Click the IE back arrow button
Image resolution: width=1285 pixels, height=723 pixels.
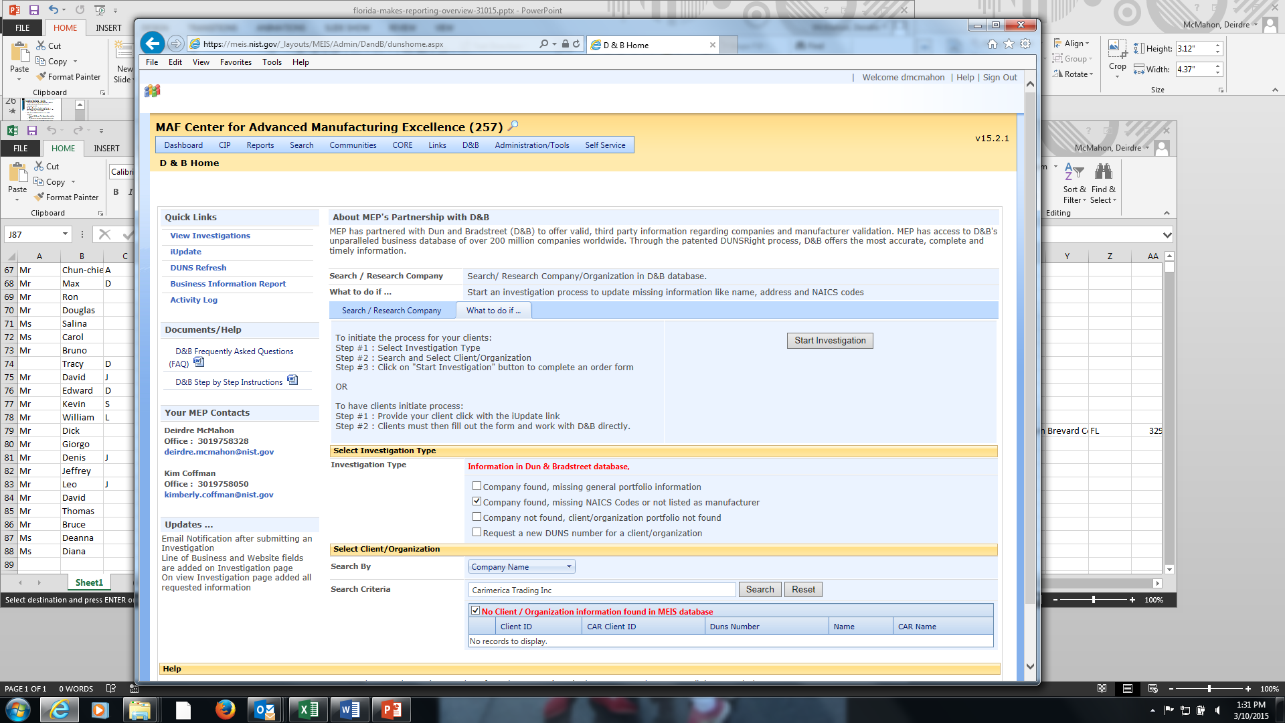click(x=153, y=44)
